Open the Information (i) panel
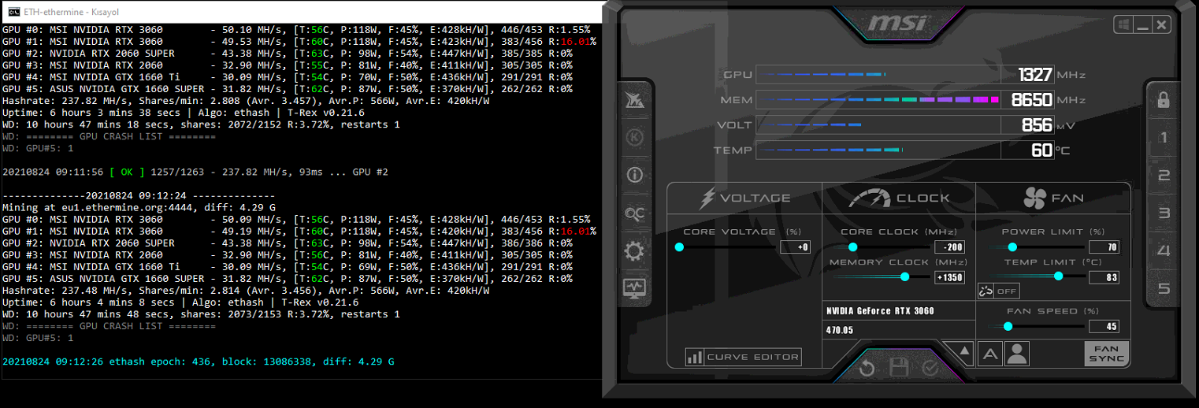 tap(634, 175)
